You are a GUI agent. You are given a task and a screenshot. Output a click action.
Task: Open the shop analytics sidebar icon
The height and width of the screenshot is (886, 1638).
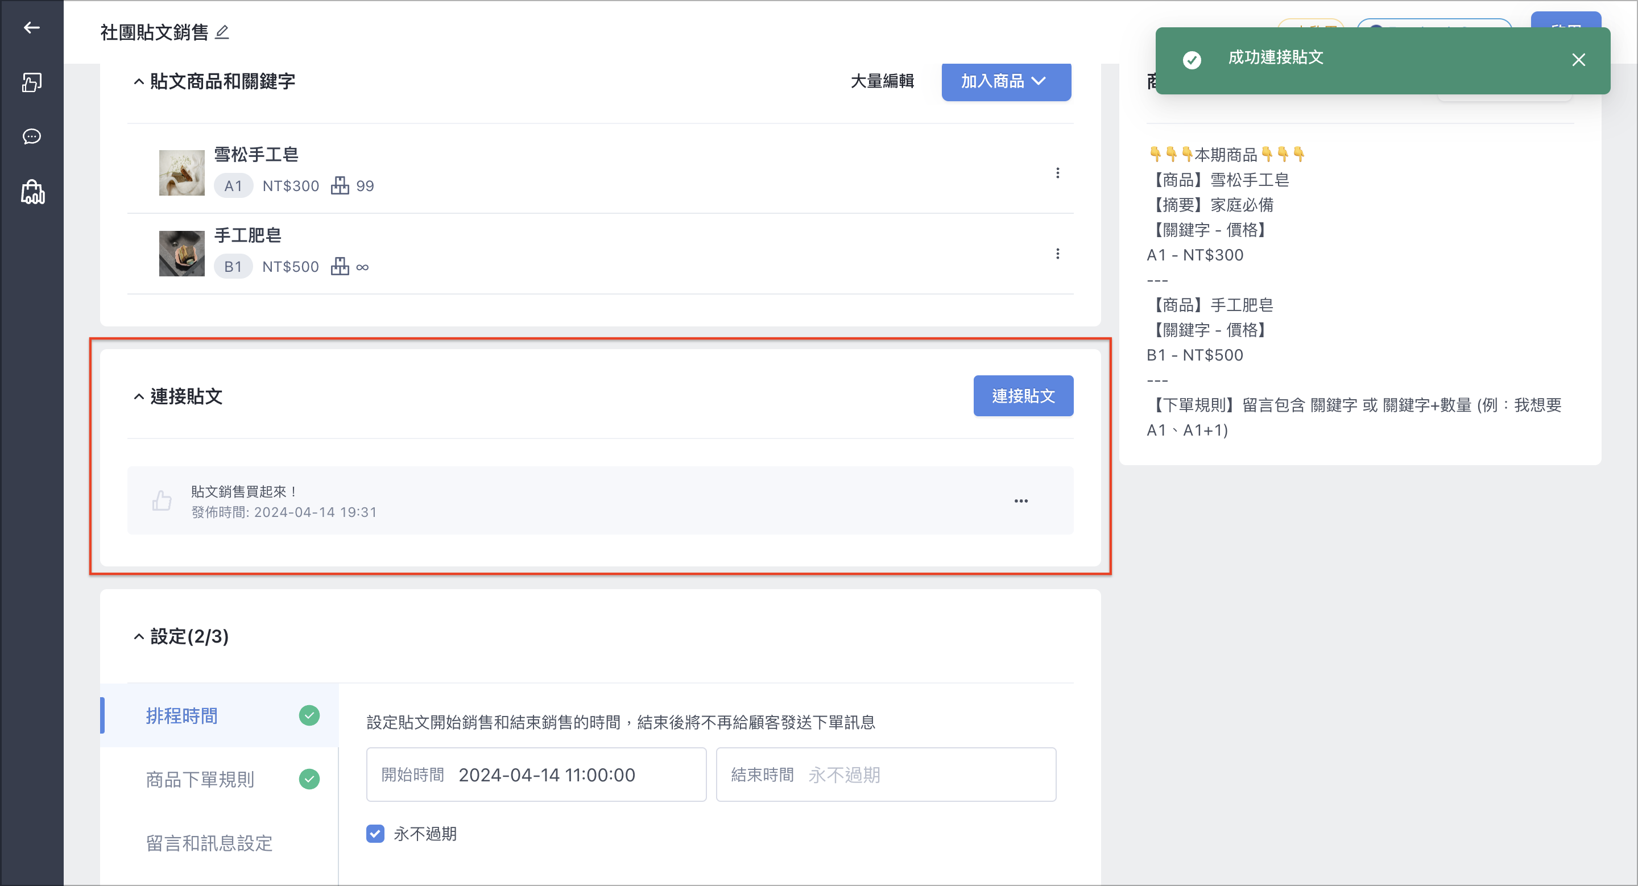click(32, 192)
